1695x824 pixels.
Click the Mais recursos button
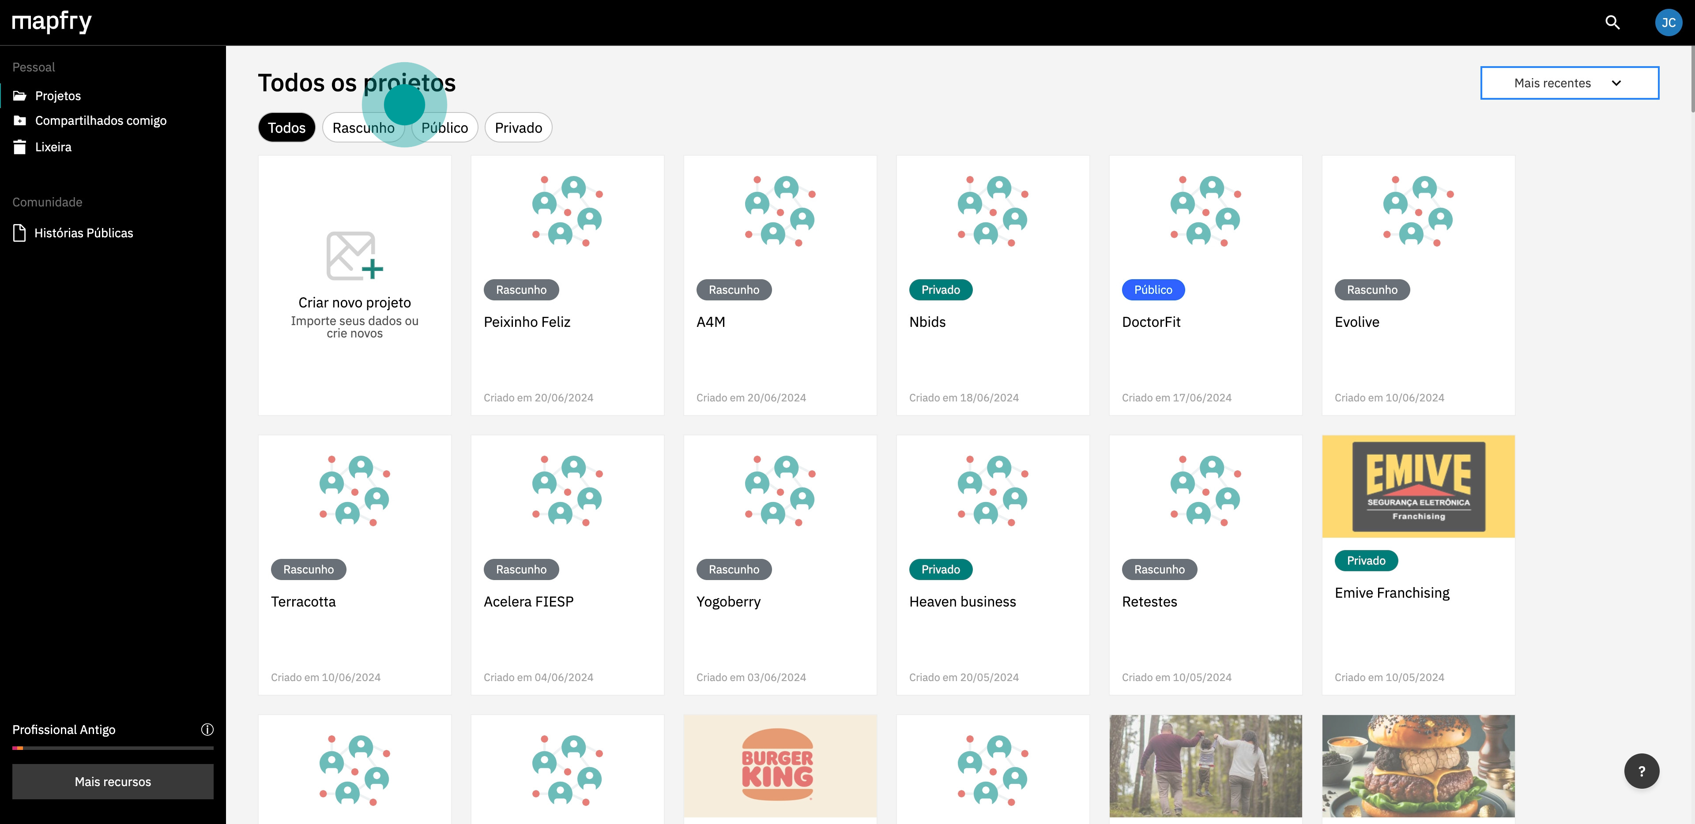(113, 781)
